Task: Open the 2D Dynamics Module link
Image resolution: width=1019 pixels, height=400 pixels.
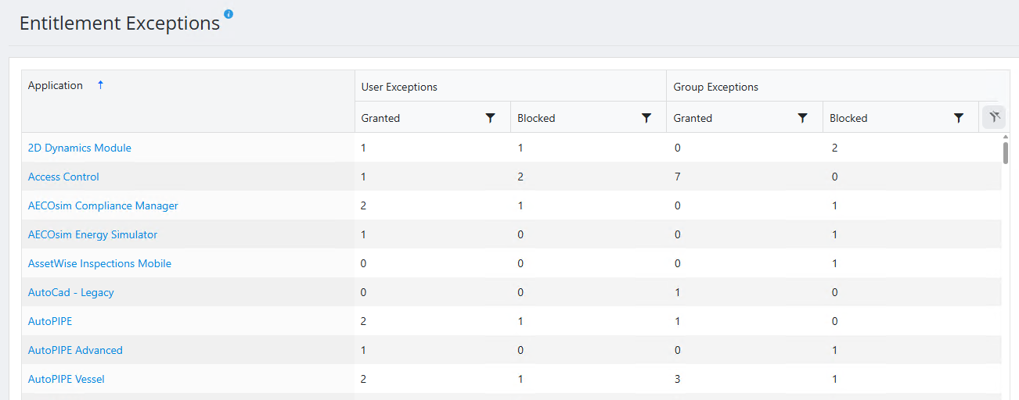Action: tap(80, 148)
